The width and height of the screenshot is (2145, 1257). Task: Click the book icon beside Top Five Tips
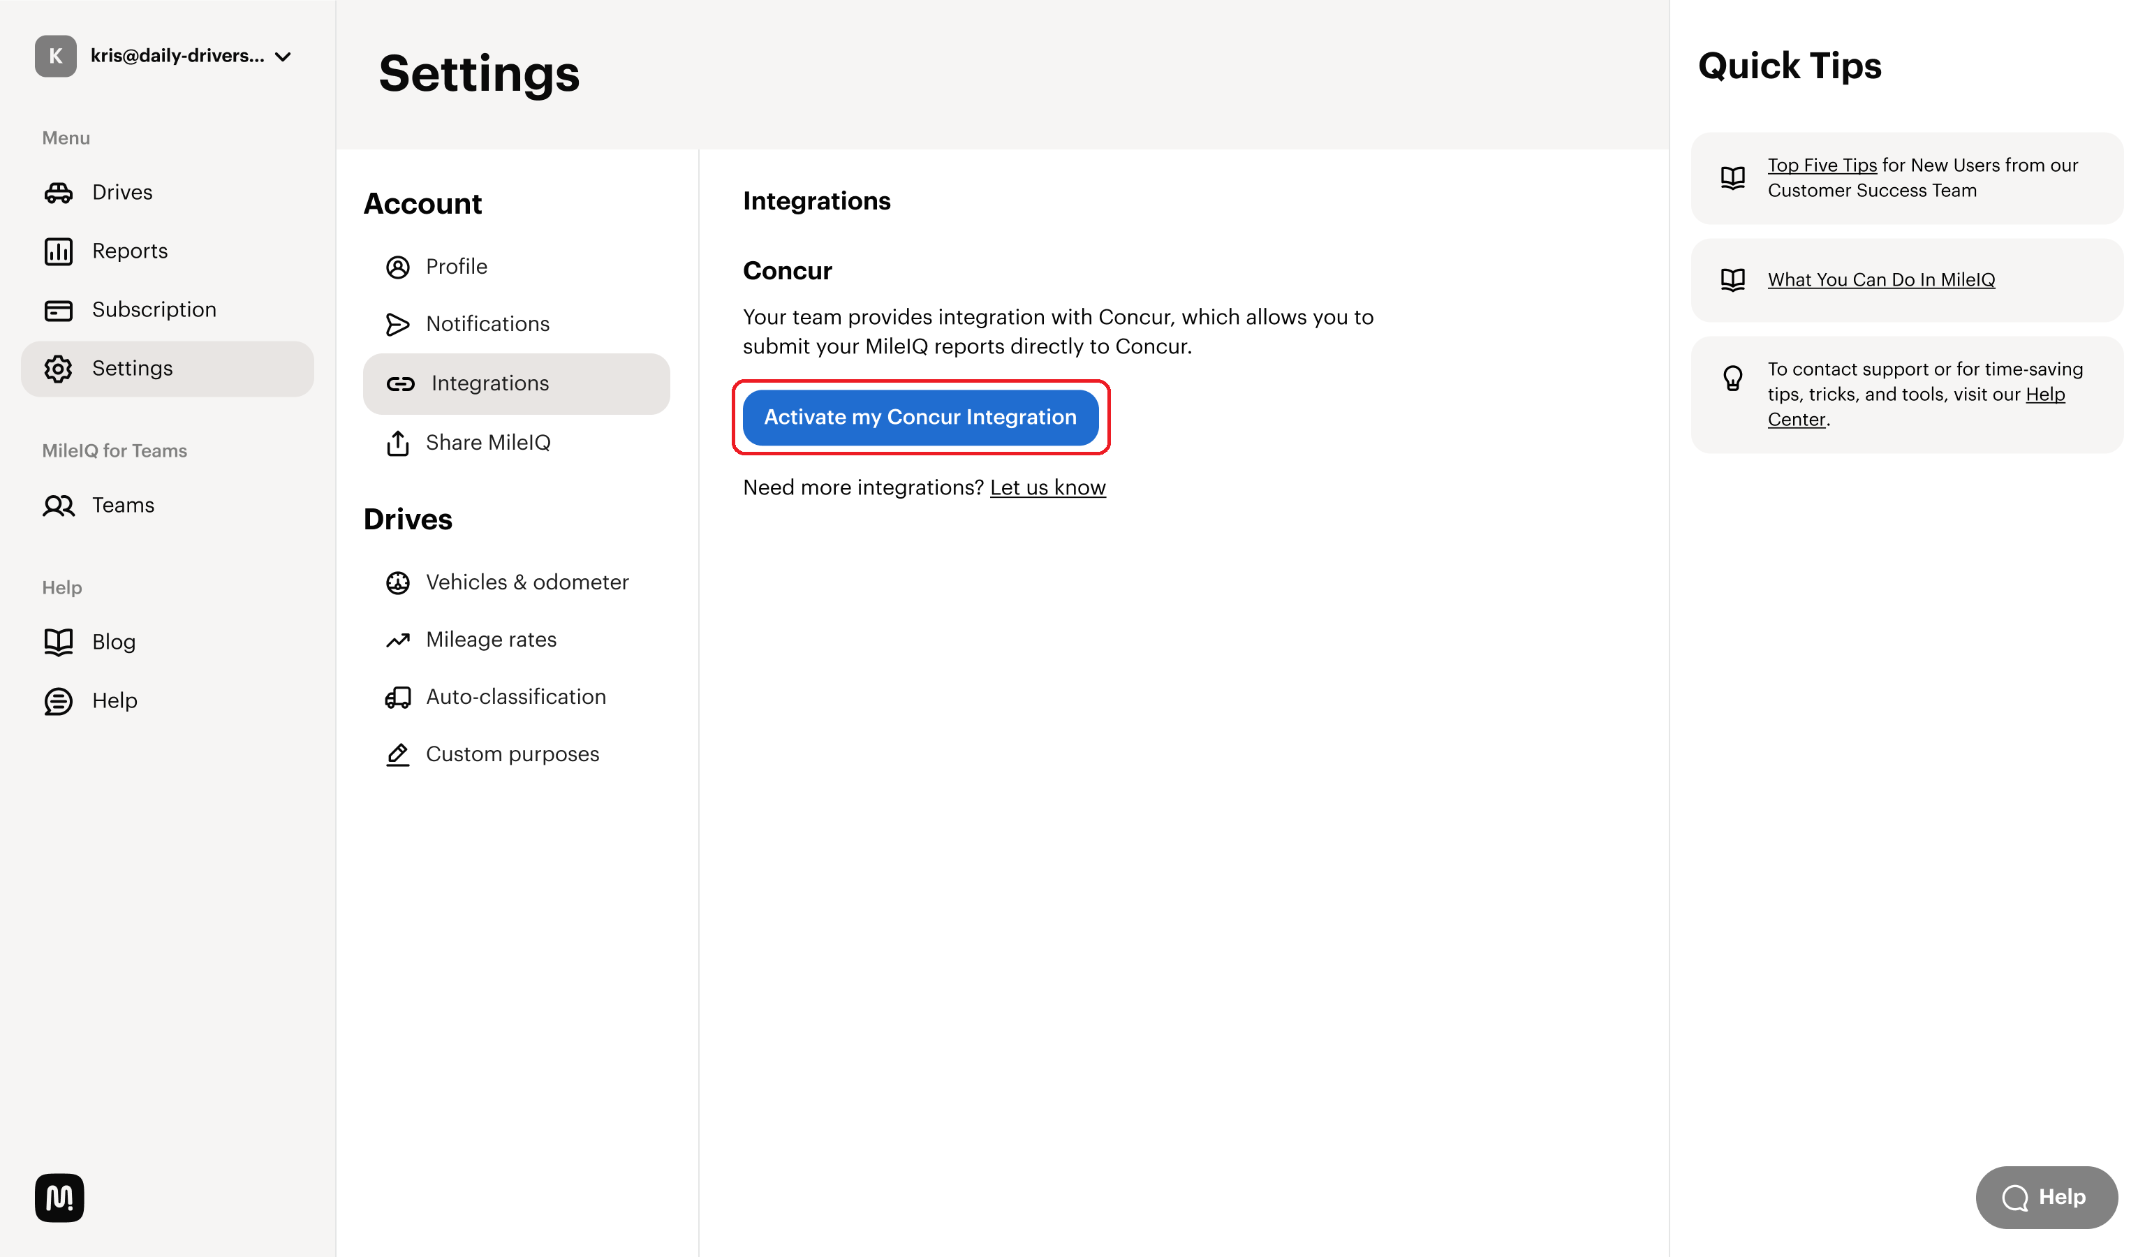coord(1732,177)
